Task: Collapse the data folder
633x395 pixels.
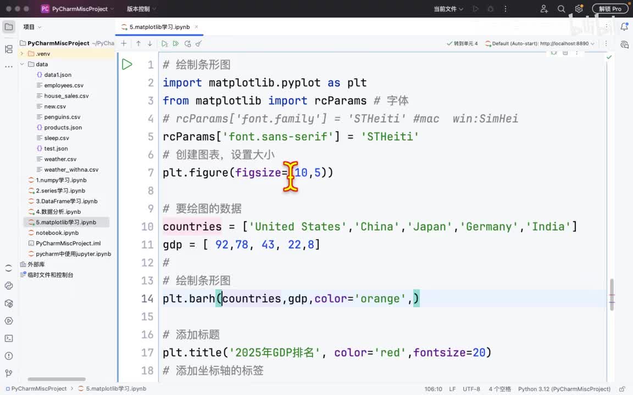Action: [x=22, y=64]
